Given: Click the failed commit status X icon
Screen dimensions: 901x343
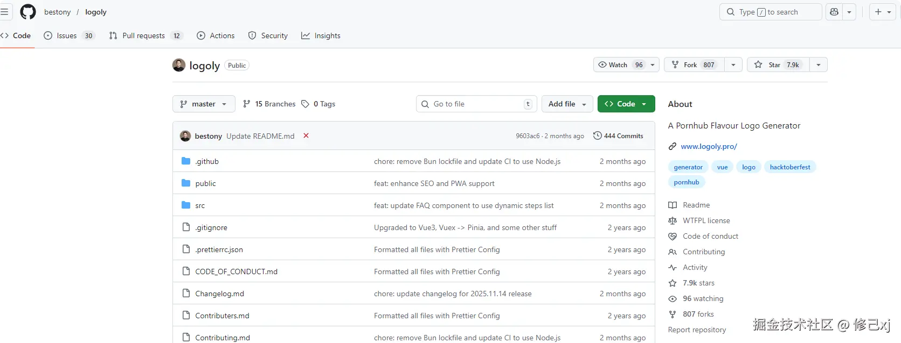Looking at the screenshot, I should (x=306, y=136).
